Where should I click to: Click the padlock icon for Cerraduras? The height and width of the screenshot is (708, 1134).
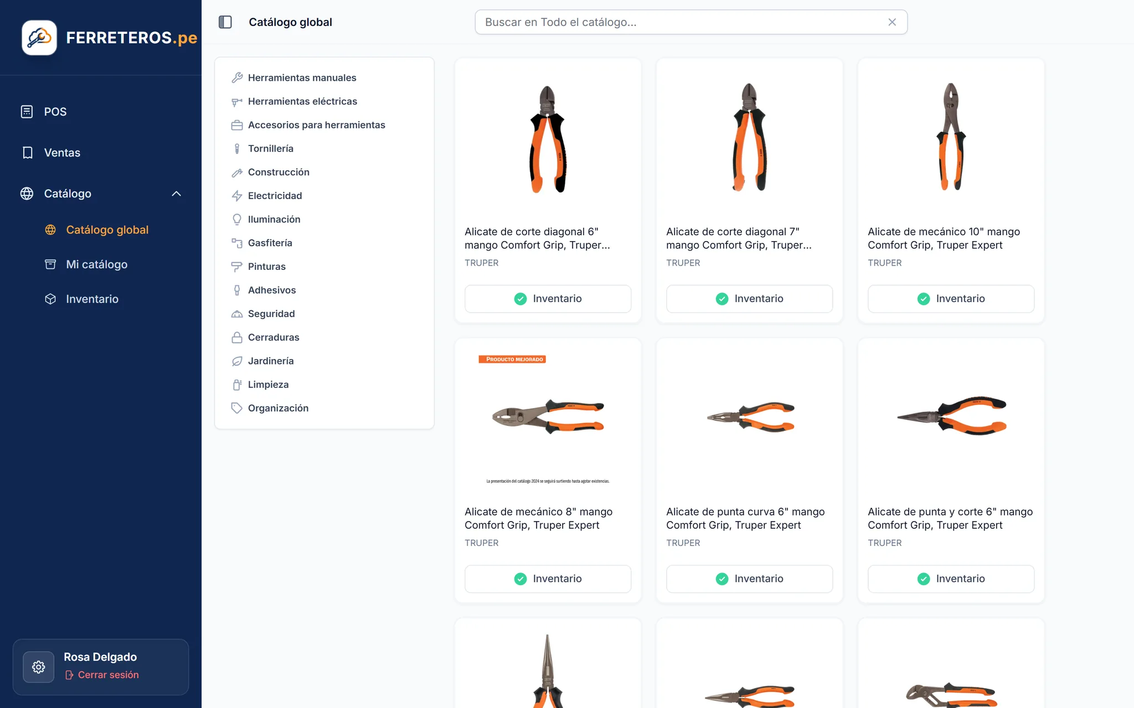[x=237, y=337]
